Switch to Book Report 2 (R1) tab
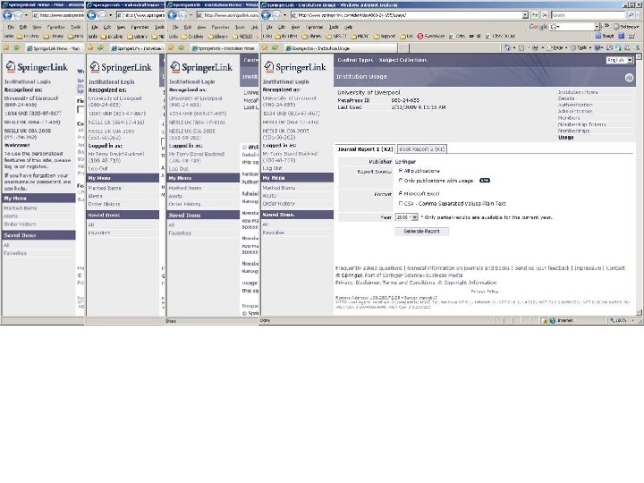The width and height of the screenshot is (644, 483). point(422,149)
